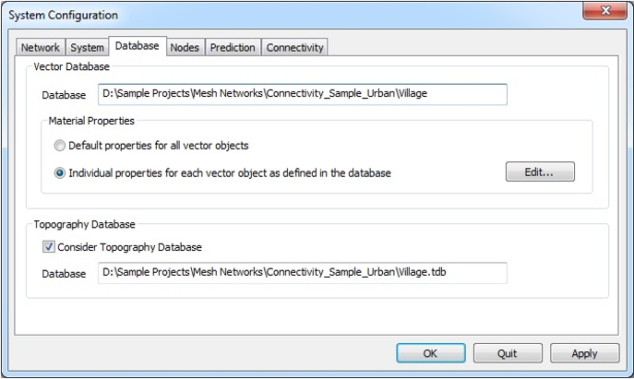Select default properties for all vector objects
This screenshot has height=379, width=634.
click(60, 146)
